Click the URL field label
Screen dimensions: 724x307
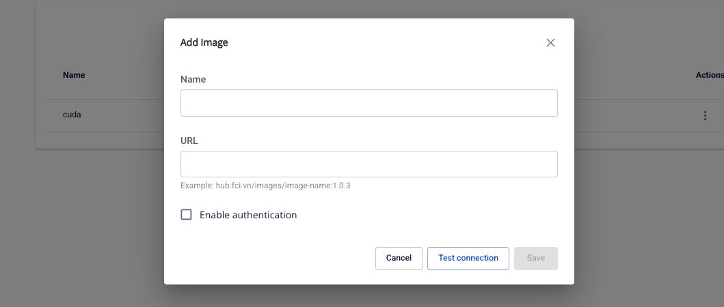pyautogui.click(x=189, y=141)
